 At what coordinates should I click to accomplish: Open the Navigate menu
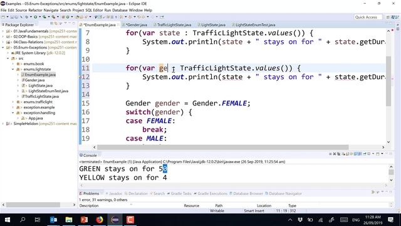[x=51, y=10]
